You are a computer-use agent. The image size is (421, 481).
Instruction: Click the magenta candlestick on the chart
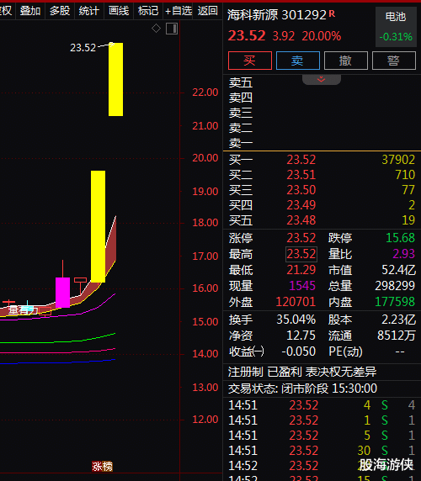(x=62, y=293)
